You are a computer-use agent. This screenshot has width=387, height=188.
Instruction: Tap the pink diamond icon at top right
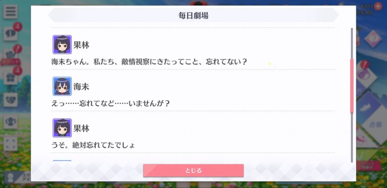[373, 39]
